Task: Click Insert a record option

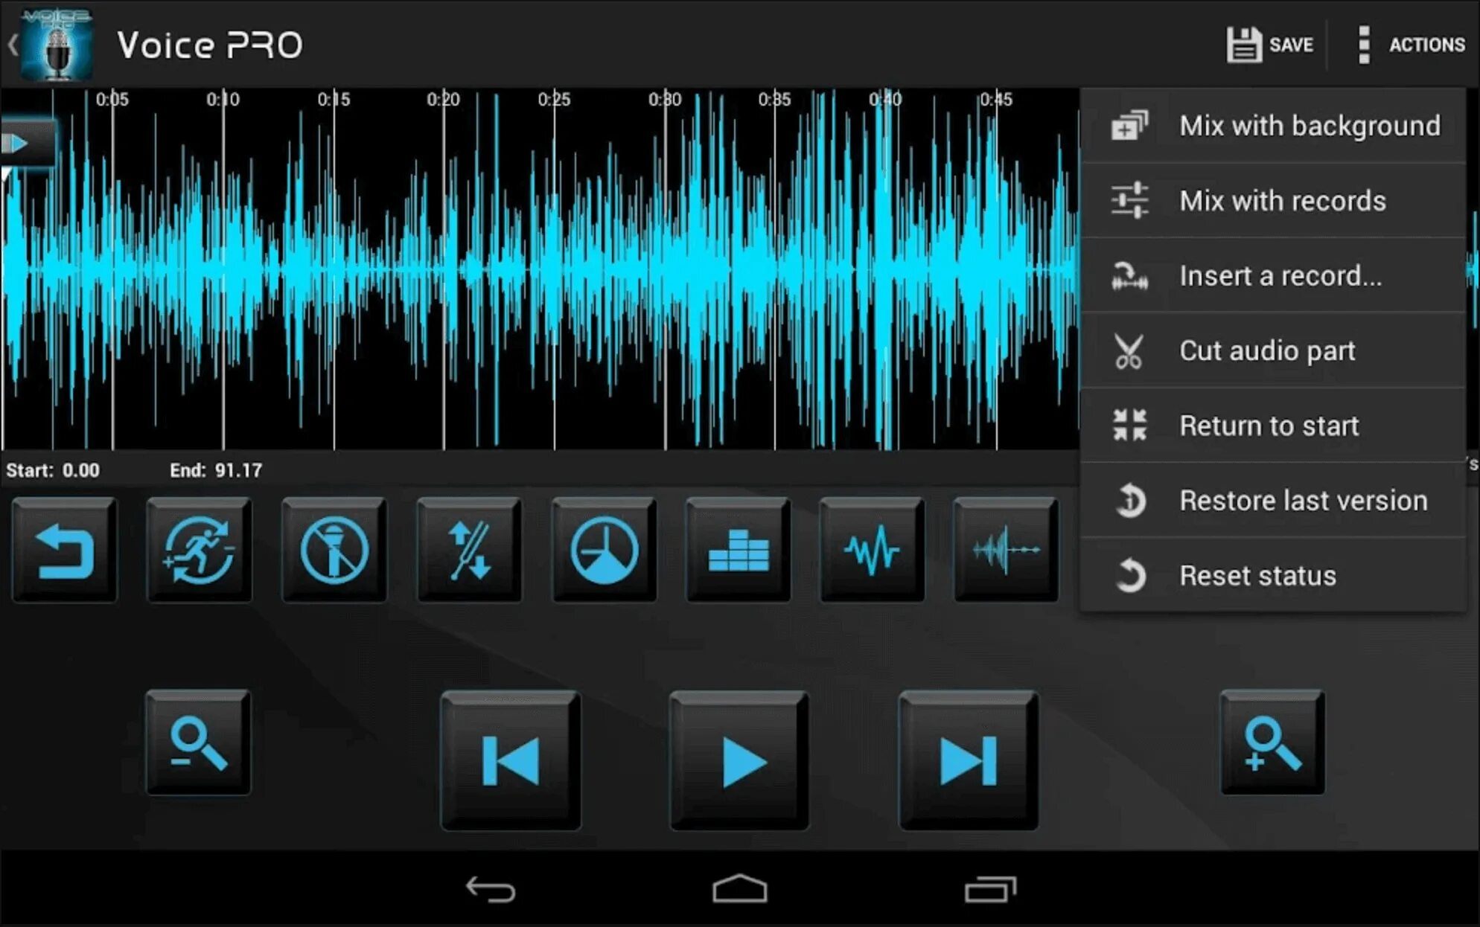Action: (1278, 275)
